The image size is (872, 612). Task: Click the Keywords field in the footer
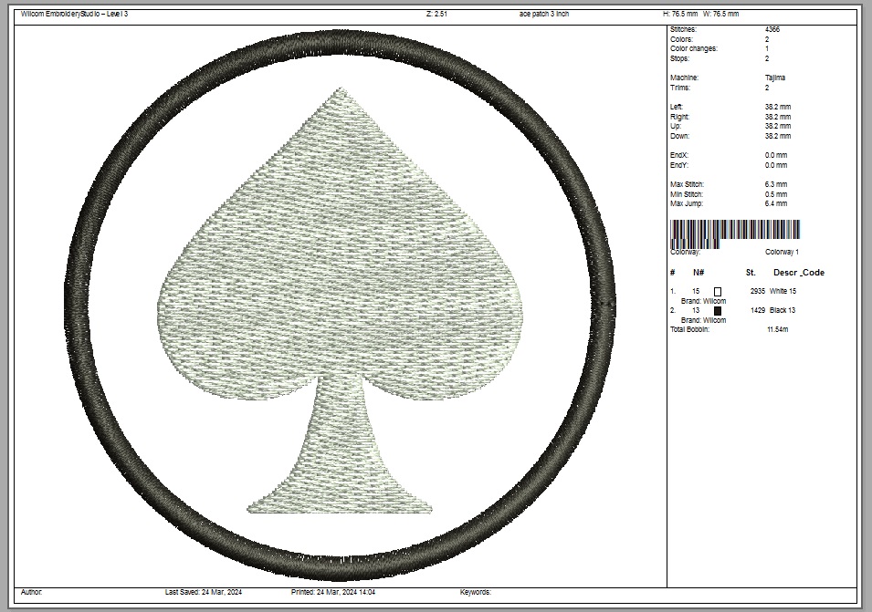pos(477,592)
